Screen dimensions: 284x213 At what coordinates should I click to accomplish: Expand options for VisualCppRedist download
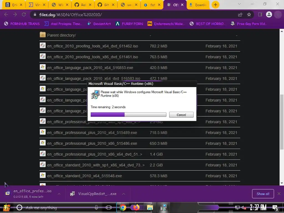[x=124, y=194]
